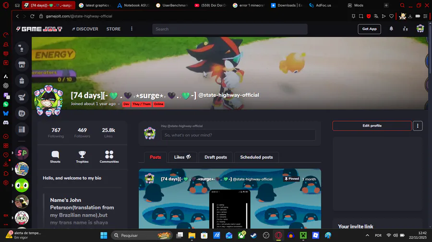Open File Explorer from the taskbar
Screen dimensions: 432x242
coord(192,235)
